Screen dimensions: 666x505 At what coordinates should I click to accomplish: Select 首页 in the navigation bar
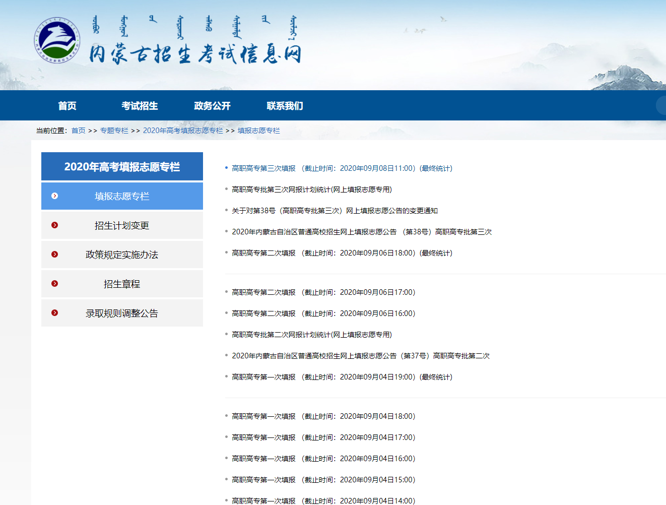tap(69, 105)
